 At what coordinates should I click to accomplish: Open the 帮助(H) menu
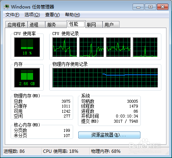click(x=72, y=15)
